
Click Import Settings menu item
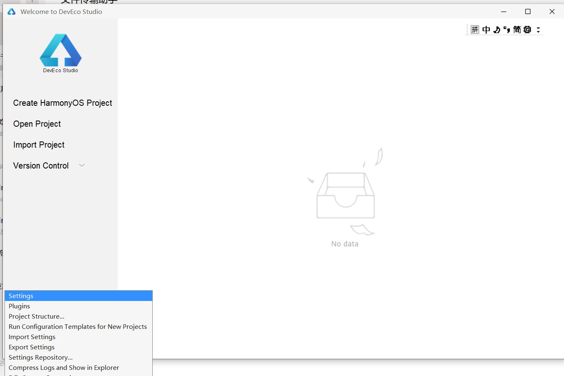32,337
